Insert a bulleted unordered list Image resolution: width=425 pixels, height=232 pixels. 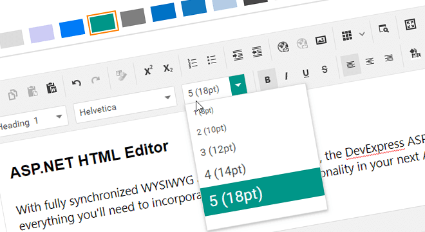tap(212, 60)
